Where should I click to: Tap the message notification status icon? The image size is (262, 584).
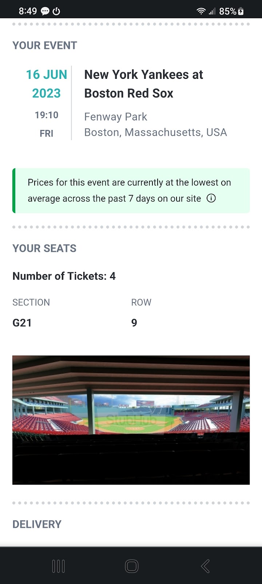(45, 11)
